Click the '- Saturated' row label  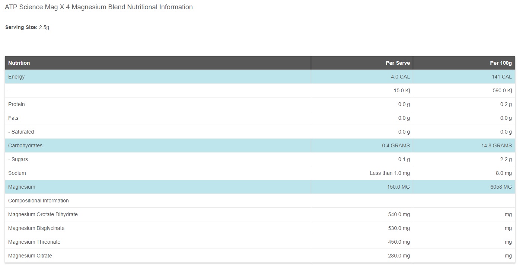[x=21, y=132]
